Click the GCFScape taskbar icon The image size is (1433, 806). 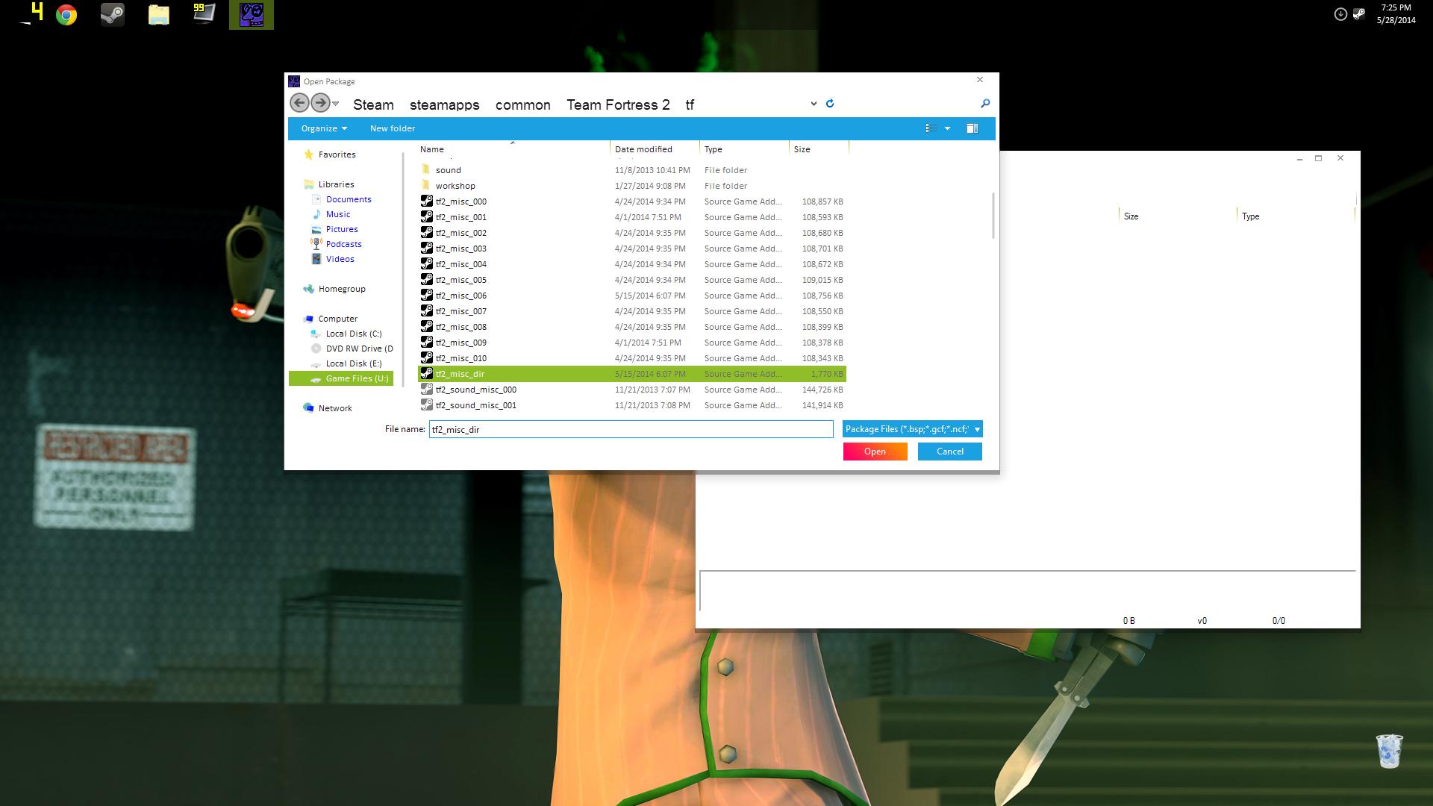coord(252,15)
